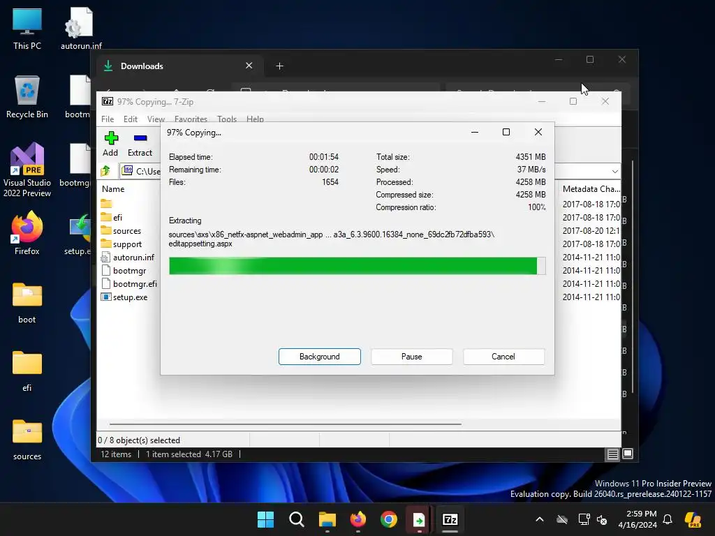Click the 7-Zip taskbar icon
Image resolution: width=715 pixels, height=536 pixels.
450,519
